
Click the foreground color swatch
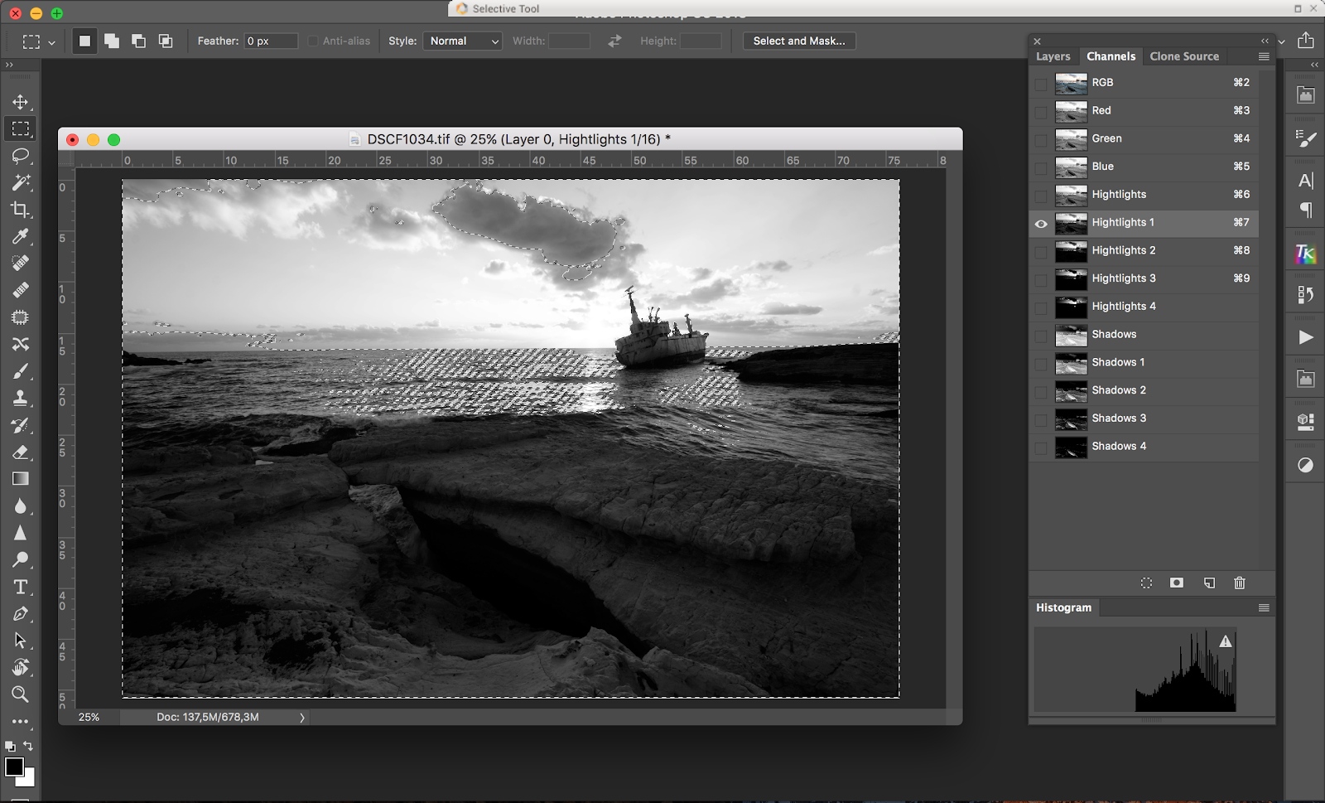[x=14, y=767]
